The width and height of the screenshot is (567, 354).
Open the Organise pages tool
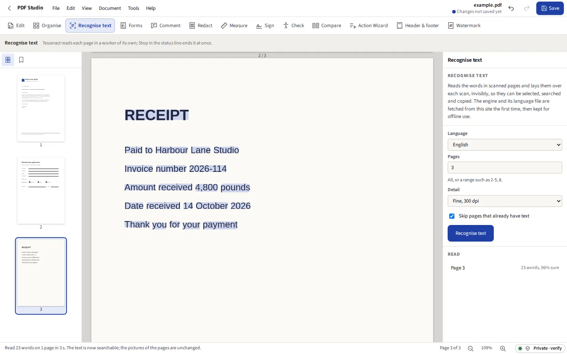coord(47,26)
